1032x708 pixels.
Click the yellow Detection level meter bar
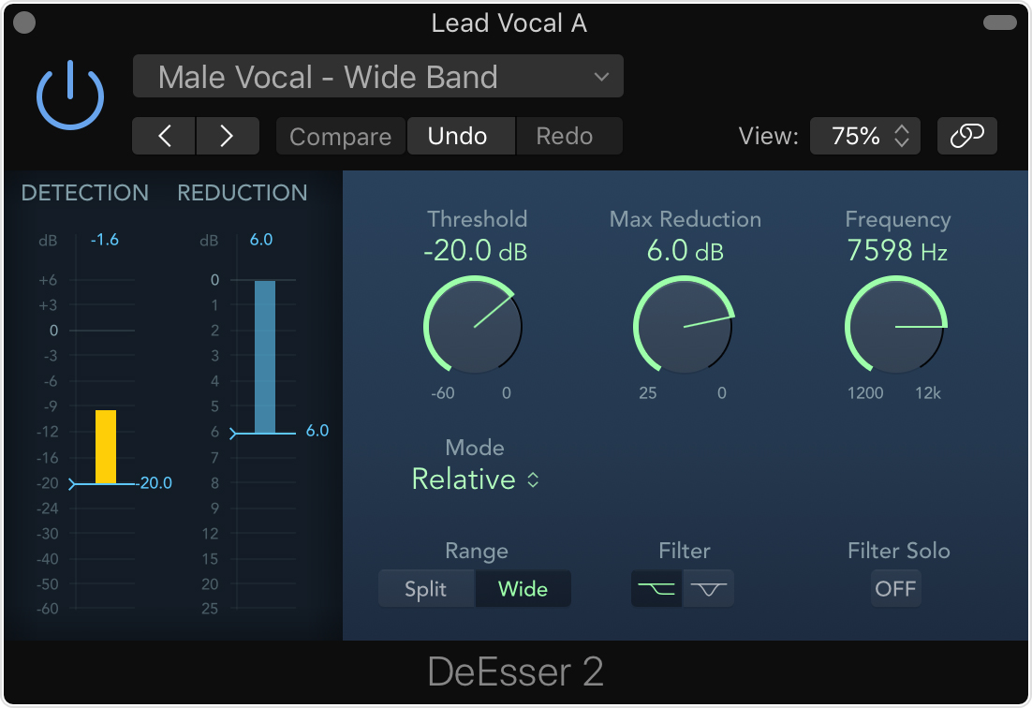coord(106,447)
